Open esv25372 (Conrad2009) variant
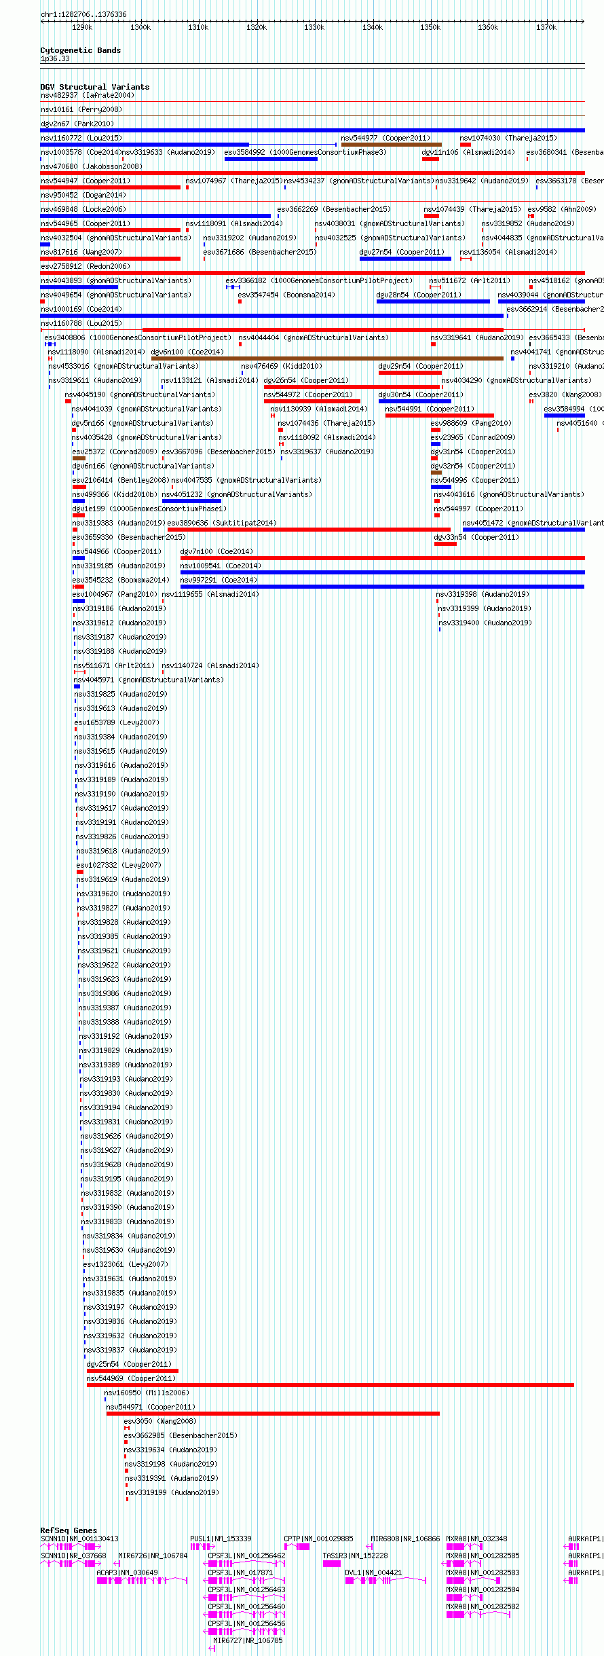Viewport: 604px width, 1656px height. [115, 452]
